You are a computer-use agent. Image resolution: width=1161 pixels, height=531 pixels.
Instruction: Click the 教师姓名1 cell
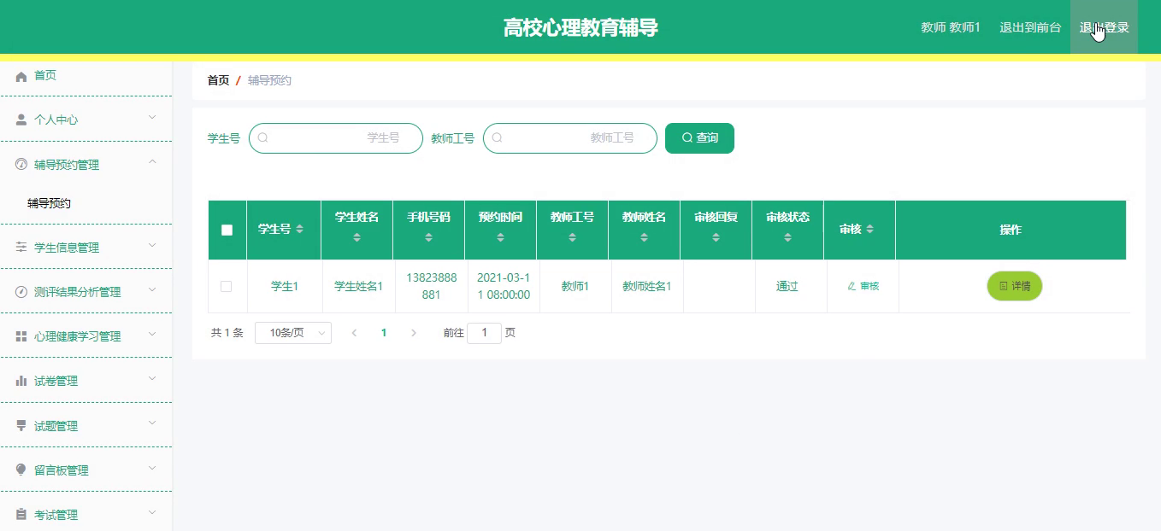pyautogui.click(x=646, y=286)
